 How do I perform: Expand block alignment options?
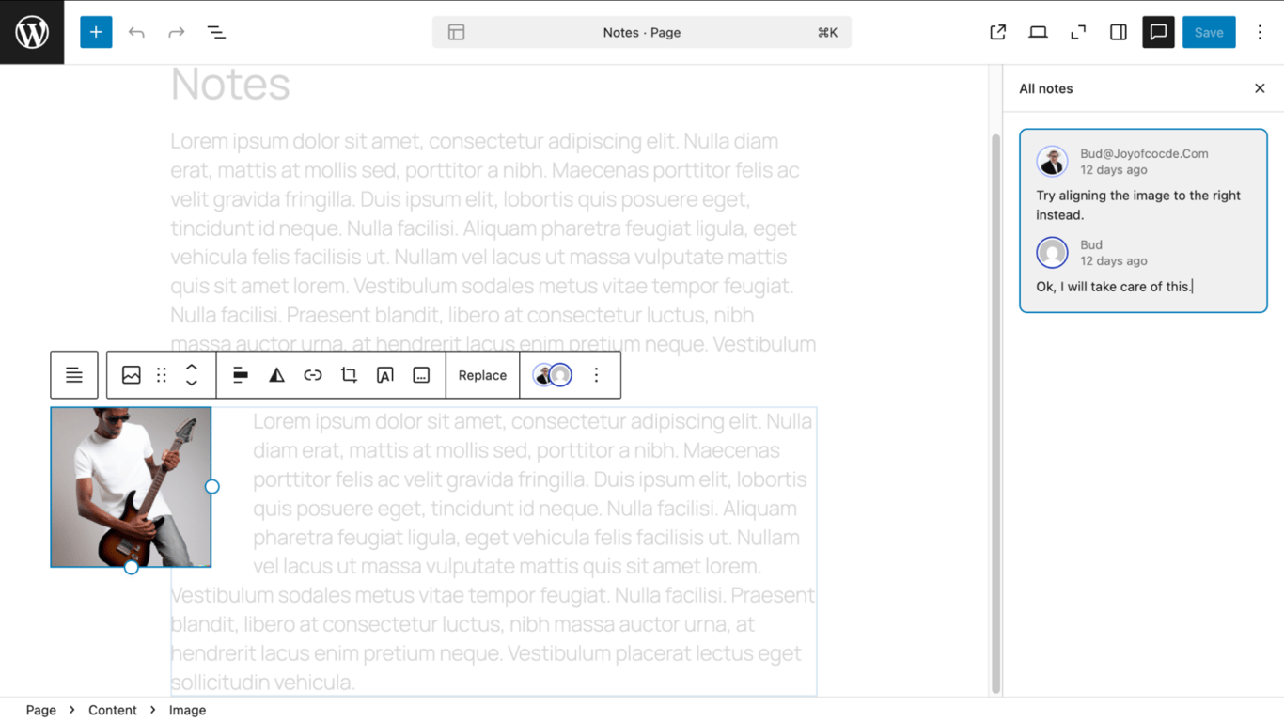(240, 374)
